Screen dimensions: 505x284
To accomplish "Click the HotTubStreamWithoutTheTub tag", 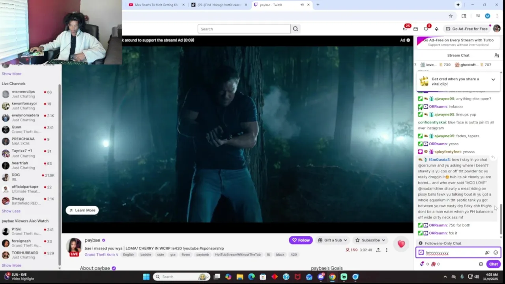I will pos(238,255).
